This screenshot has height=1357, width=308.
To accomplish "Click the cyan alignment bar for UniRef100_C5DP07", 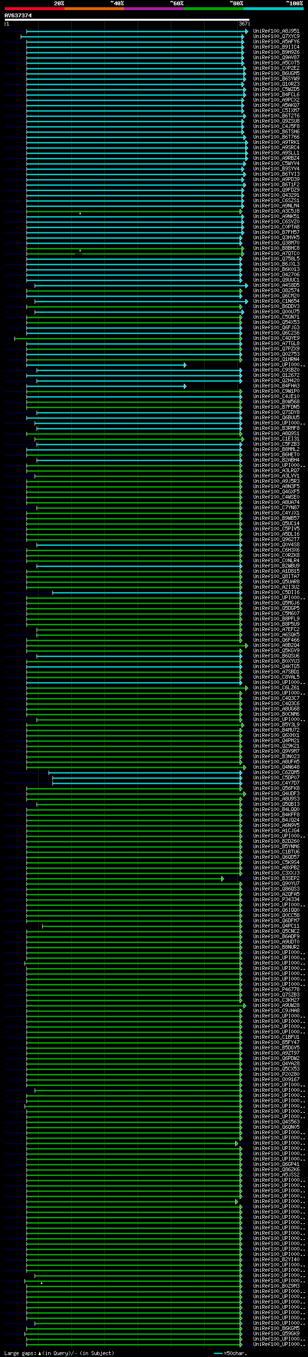I will (147, 777).
